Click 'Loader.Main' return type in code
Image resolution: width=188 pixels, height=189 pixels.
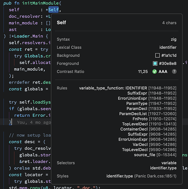tap(29, 36)
